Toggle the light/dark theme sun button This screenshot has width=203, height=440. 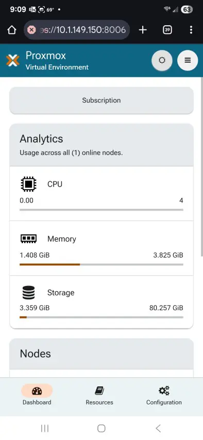[162, 60]
